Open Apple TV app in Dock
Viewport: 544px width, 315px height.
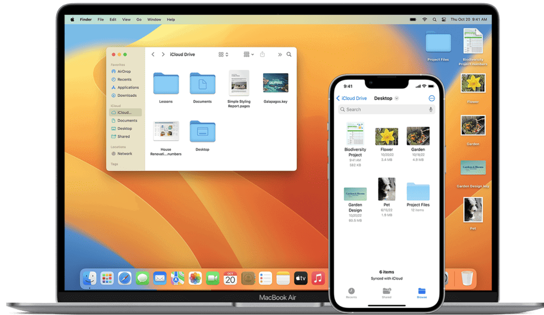point(301,278)
